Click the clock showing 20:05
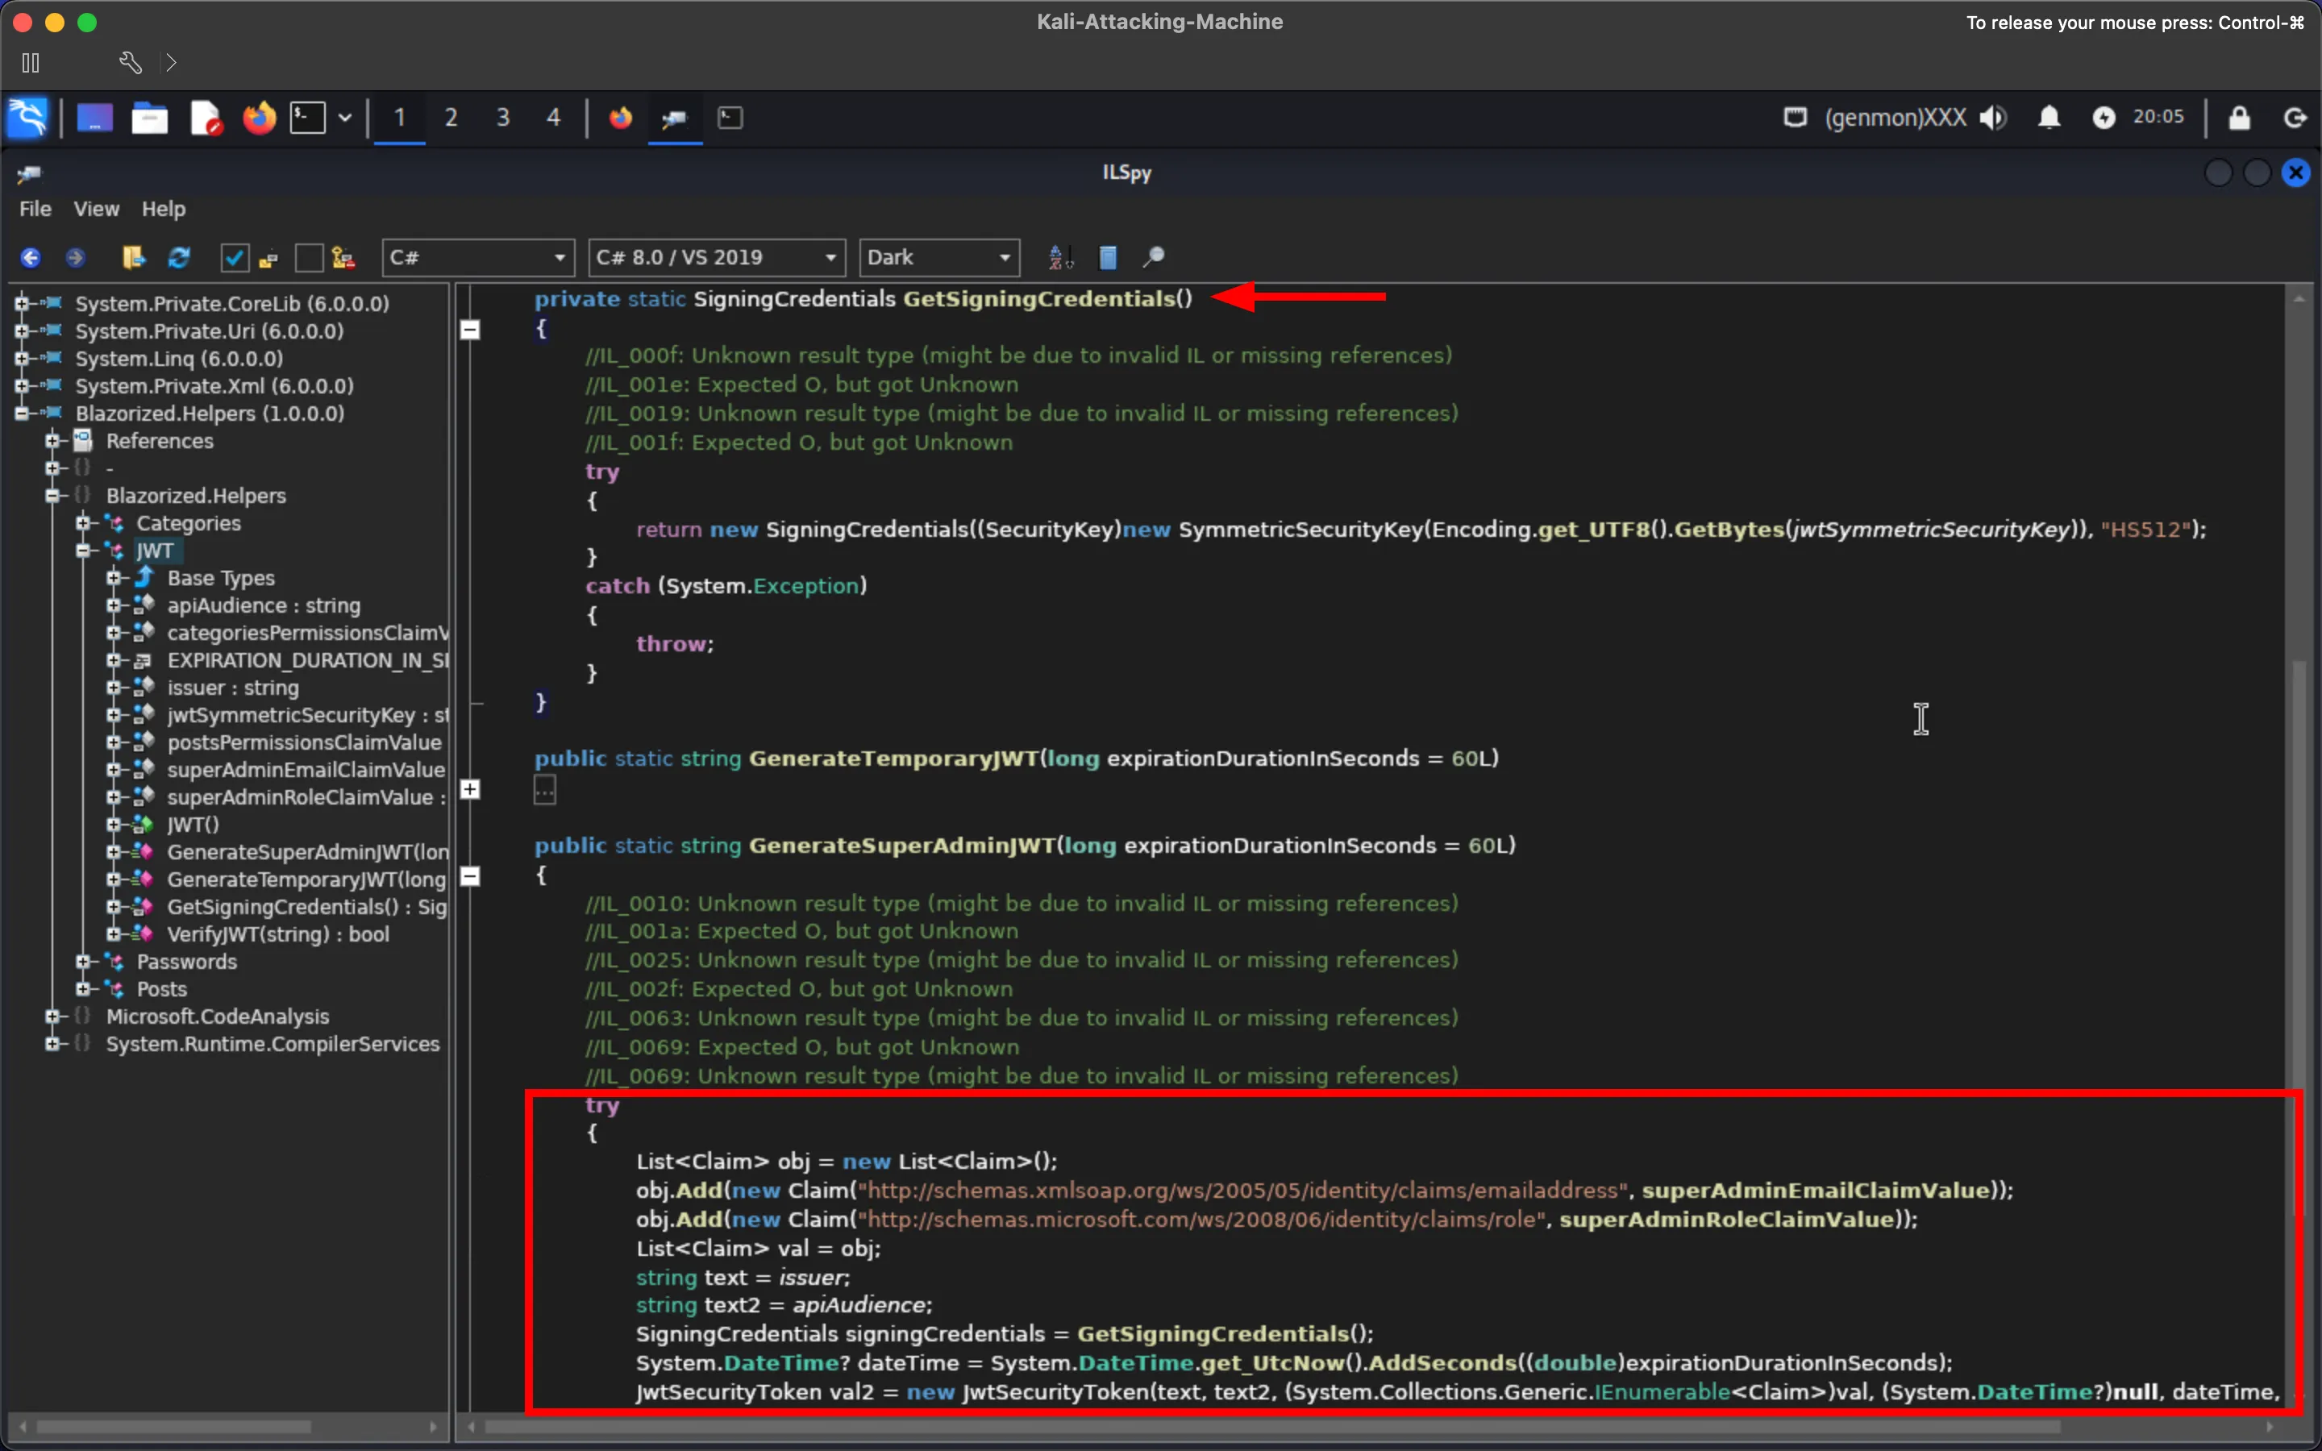Image resolution: width=2322 pixels, height=1451 pixels. [x=2158, y=117]
